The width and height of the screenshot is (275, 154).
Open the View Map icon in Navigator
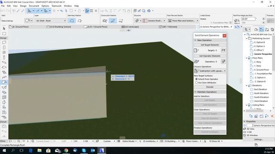pos(262,30)
